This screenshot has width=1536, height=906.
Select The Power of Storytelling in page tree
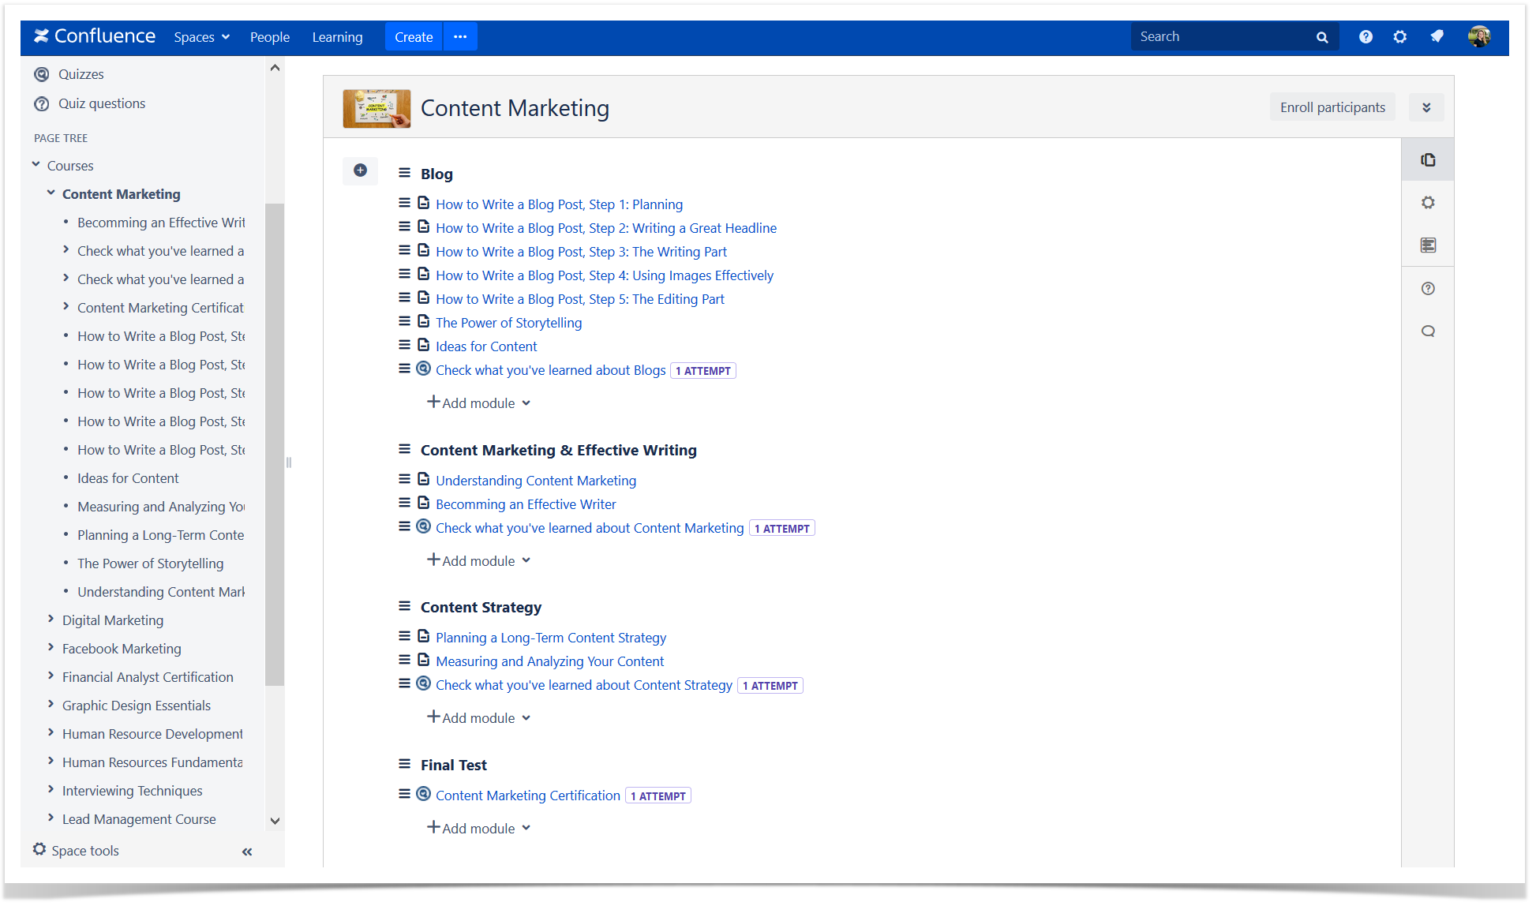pyautogui.click(x=150, y=563)
